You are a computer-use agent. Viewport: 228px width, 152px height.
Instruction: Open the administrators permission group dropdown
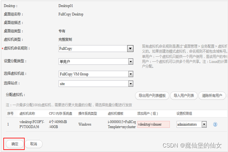192,124
